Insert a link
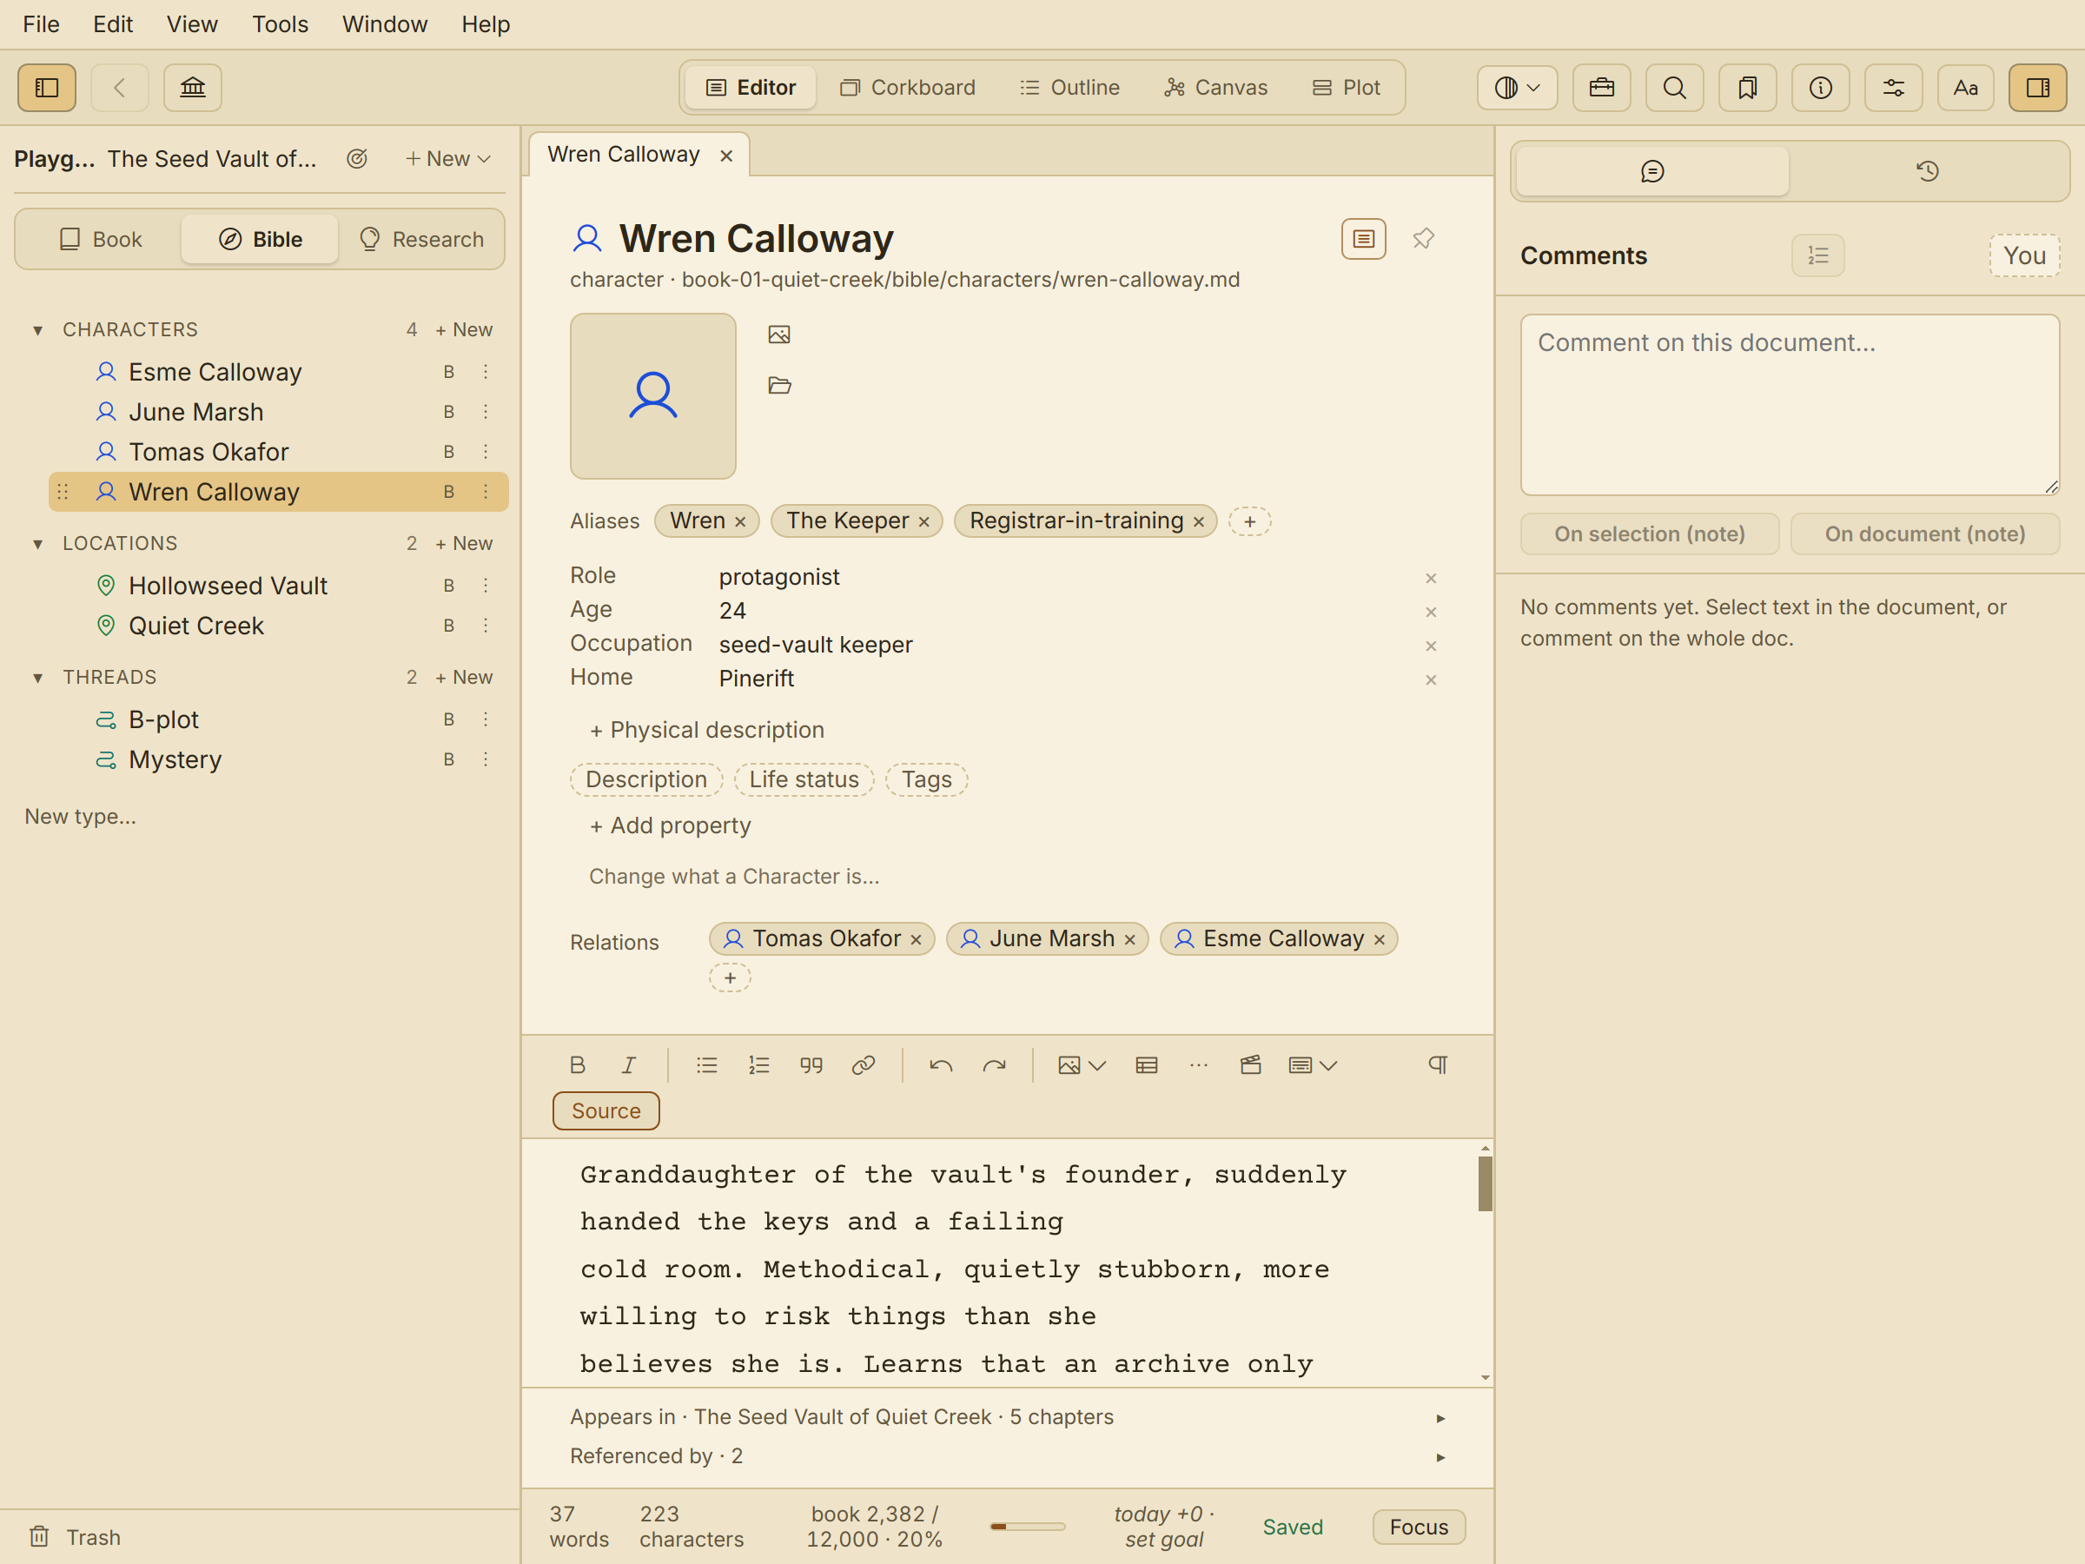 pos(864,1065)
